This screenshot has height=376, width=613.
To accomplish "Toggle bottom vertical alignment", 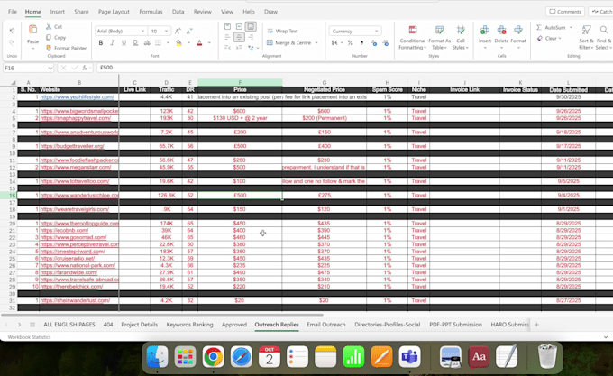I will point(251,26).
